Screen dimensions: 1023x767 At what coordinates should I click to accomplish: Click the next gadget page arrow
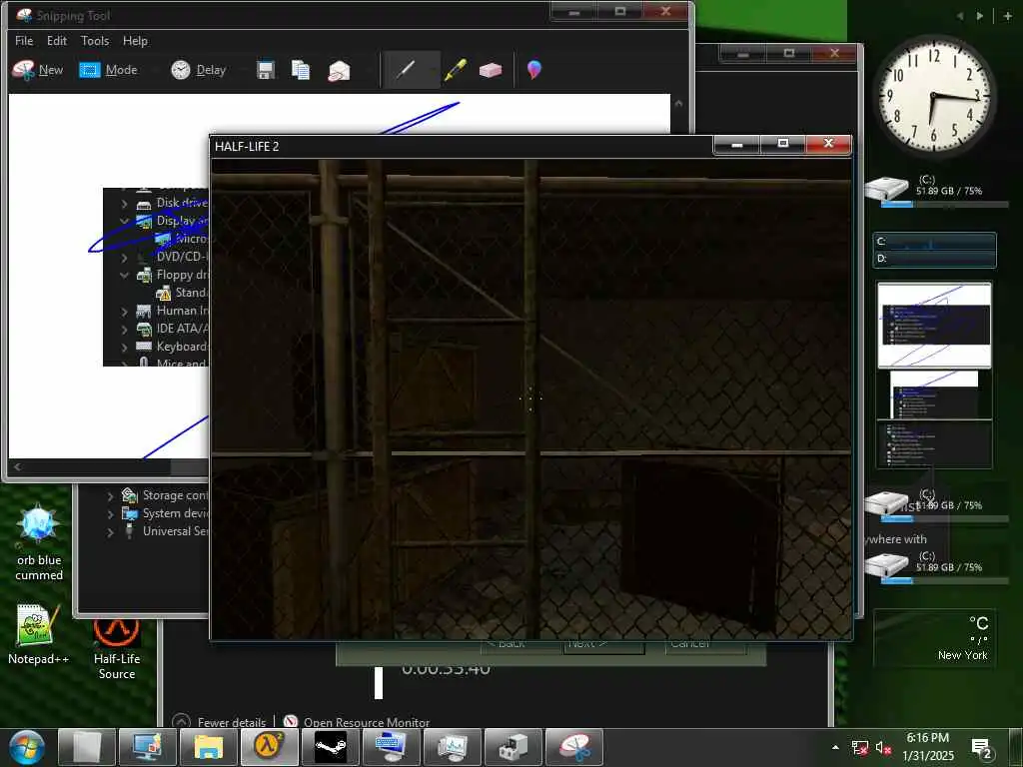[979, 16]
